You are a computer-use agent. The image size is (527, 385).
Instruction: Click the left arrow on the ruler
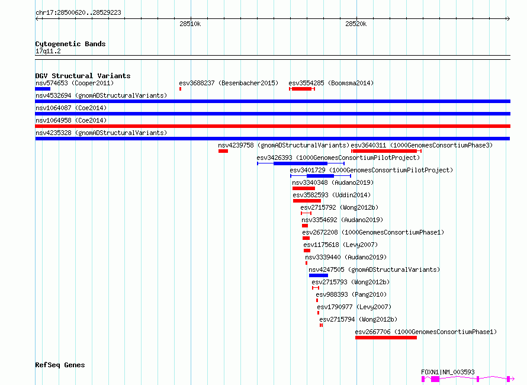37,19
